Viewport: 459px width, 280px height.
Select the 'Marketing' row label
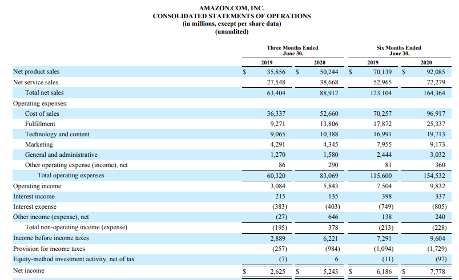click(x=39, y=144)
